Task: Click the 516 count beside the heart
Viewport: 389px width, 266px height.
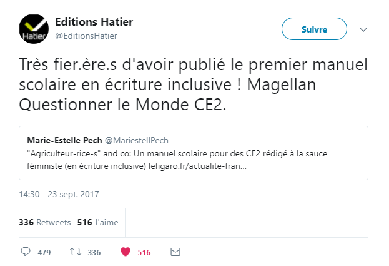Action: pos(144,252)
